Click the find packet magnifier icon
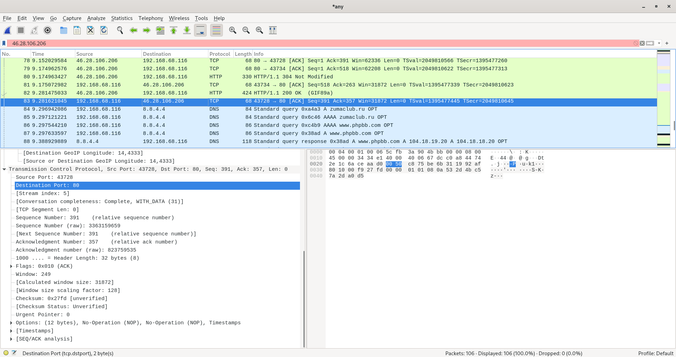Viewport: 676px width, 357px height. coord(120,31)
